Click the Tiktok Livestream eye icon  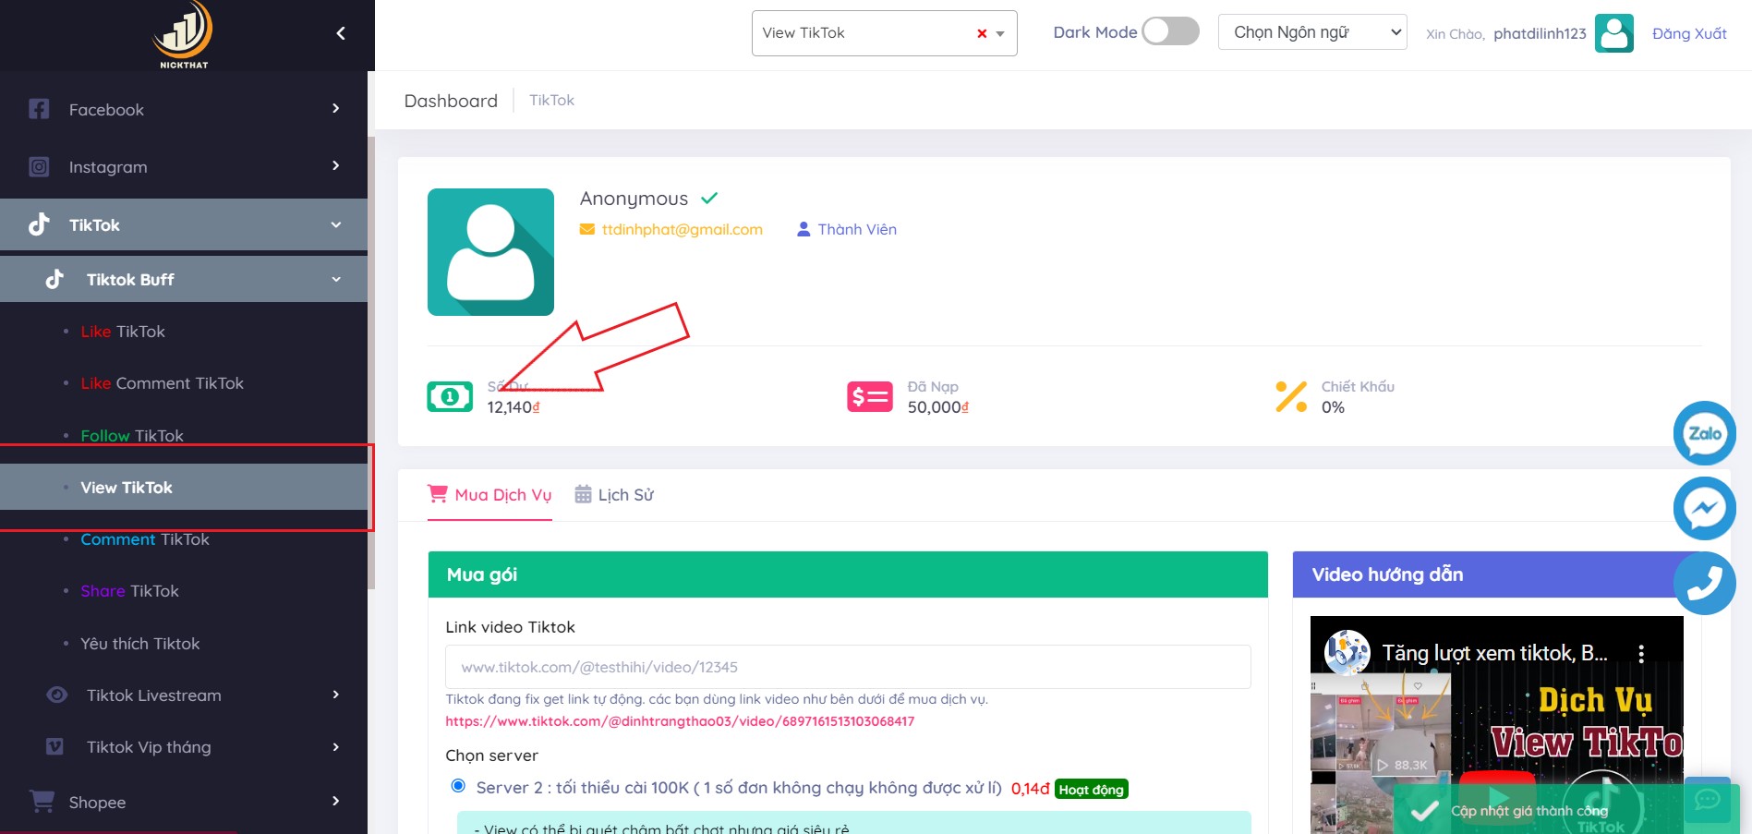pos(56,695)
